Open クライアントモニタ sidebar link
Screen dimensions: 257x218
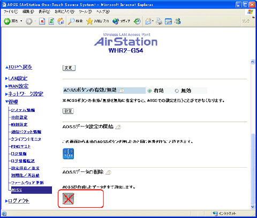[26, 139]
